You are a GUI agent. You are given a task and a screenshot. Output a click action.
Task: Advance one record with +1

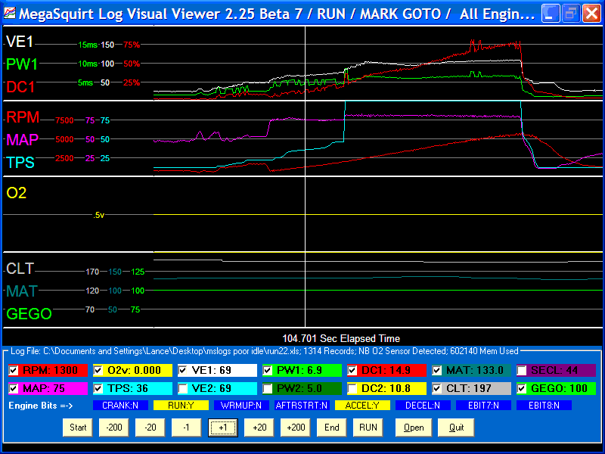pos(223,428)
